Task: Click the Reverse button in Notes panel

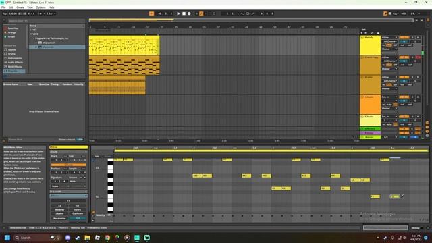Action: (x=59, y=209)
